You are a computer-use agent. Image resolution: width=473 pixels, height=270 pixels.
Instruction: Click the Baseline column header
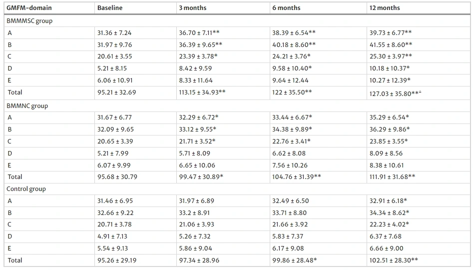pos(110,8)
